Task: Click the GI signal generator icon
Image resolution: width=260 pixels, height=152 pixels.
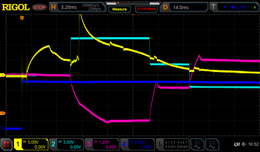Action: point(197,145)
